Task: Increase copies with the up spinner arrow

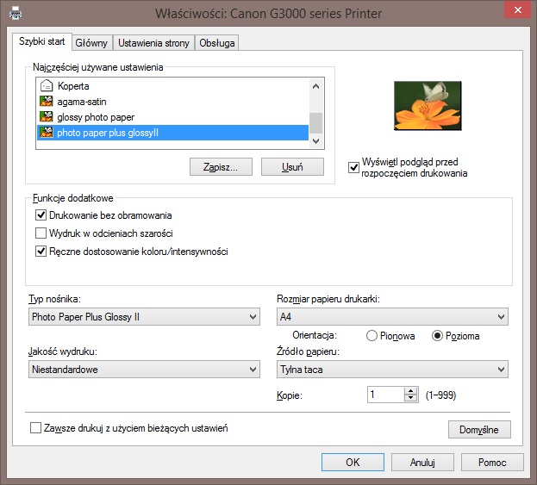Action: (410, 391)
